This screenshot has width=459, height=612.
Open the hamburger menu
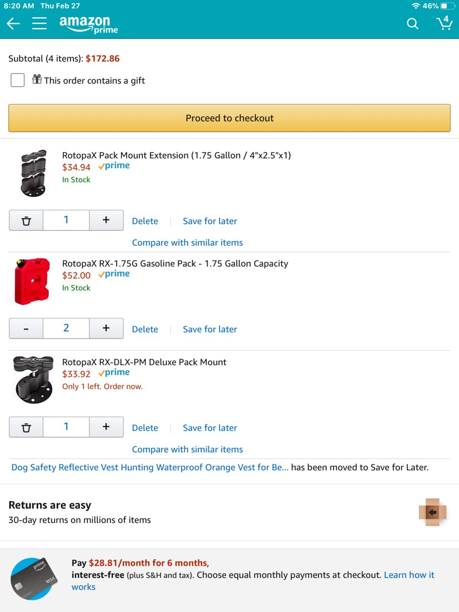point(39,23)
